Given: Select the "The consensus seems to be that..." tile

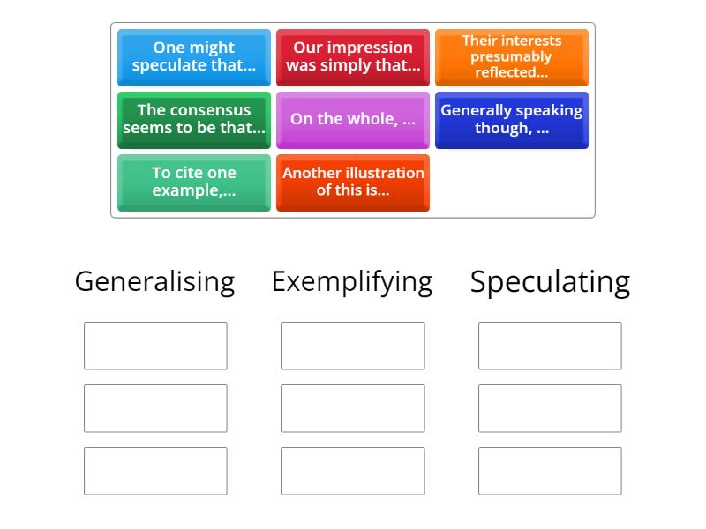Looking at the screenshot, I should 194,120.
